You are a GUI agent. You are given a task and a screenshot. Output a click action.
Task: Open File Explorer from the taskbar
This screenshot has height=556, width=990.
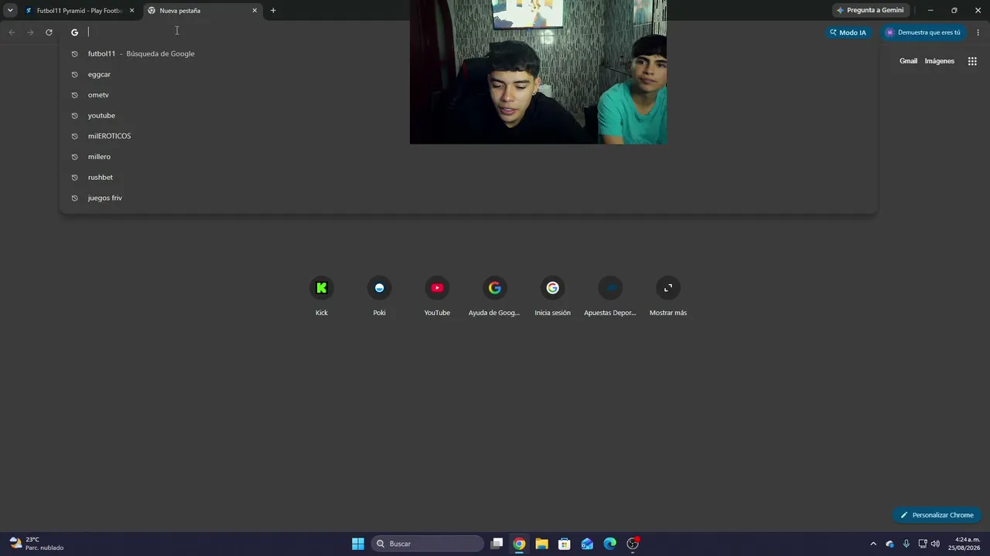541,544
